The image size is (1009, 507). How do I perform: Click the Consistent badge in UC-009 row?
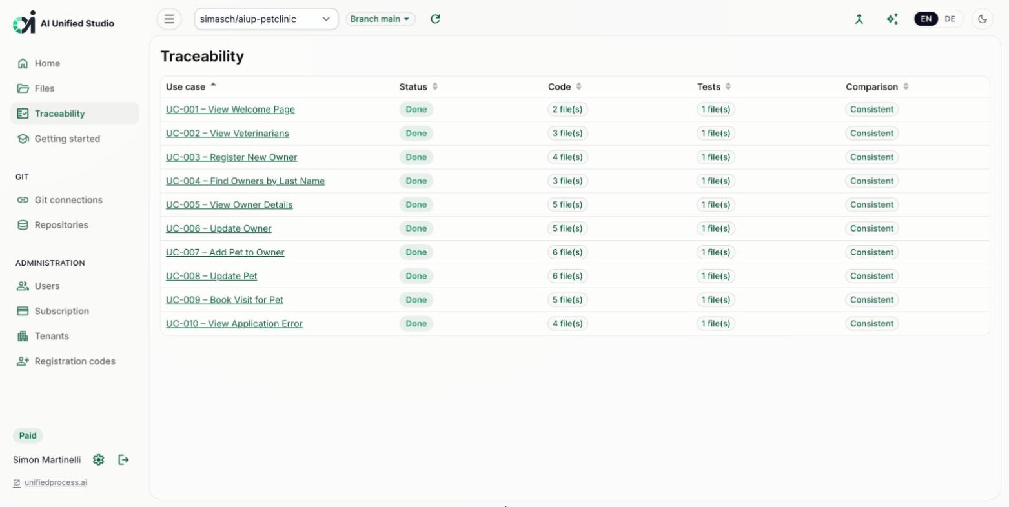click(872, 300)
